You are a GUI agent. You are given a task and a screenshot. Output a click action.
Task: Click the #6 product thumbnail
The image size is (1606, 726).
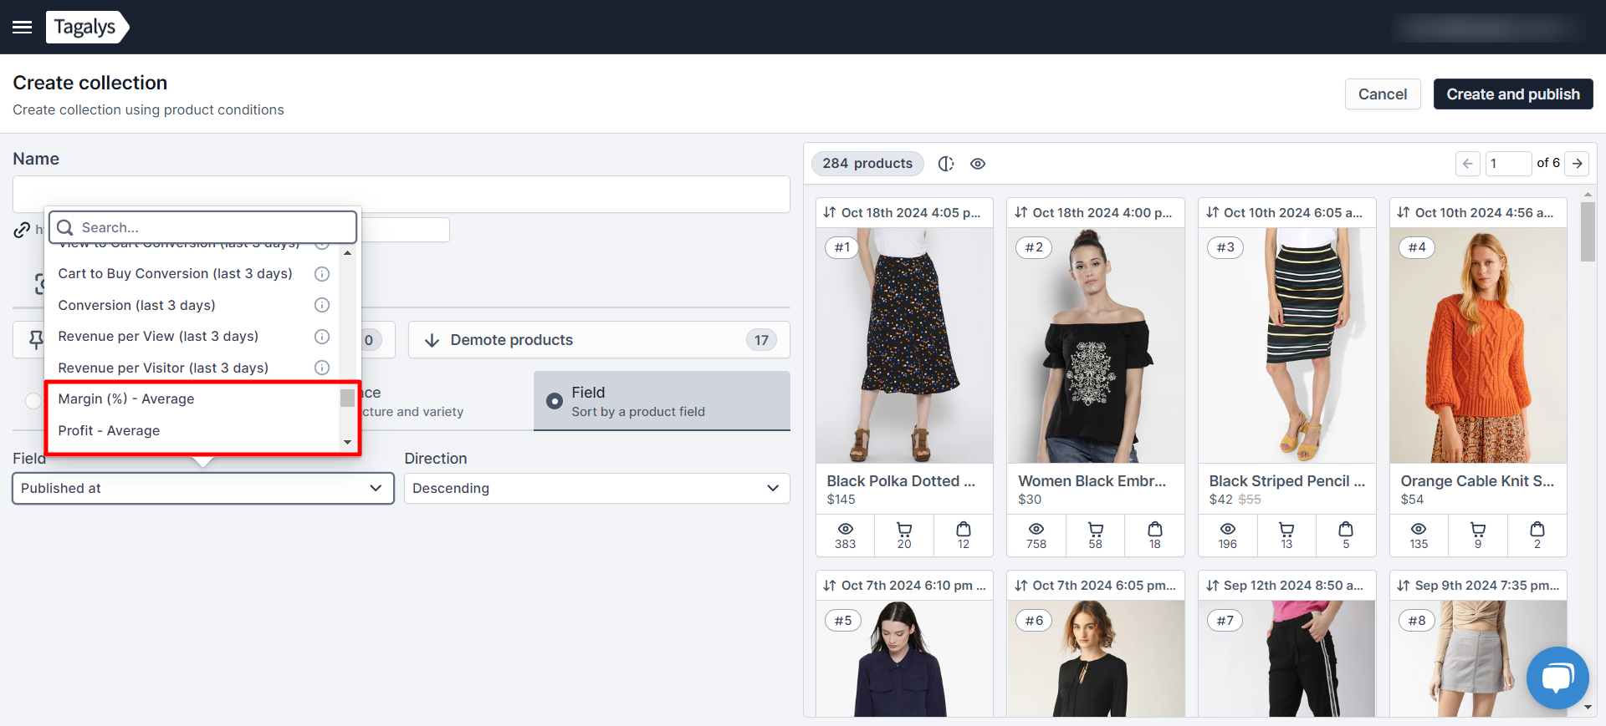click(x=1096, y=658)
